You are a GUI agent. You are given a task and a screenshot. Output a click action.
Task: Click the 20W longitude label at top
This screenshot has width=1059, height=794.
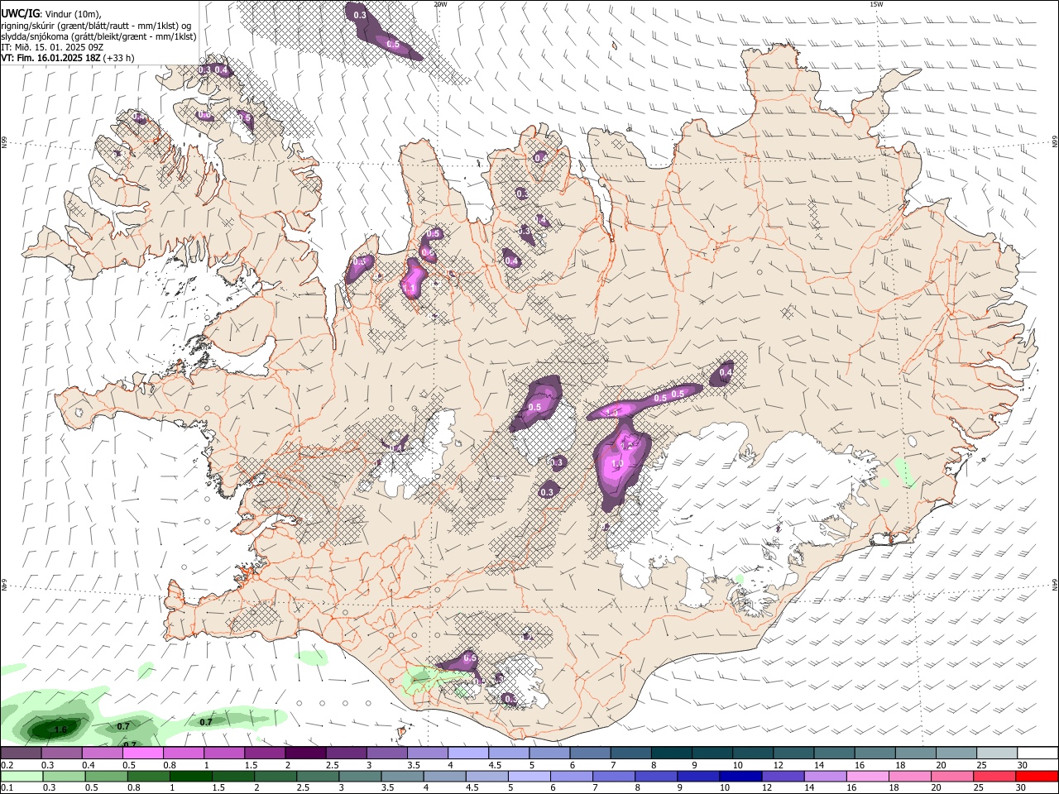440,4
